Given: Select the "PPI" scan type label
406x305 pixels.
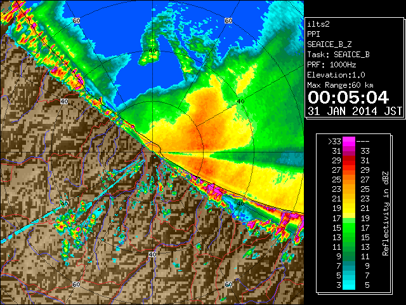Looking at the screenshot, I should click(x=313, y=34).
